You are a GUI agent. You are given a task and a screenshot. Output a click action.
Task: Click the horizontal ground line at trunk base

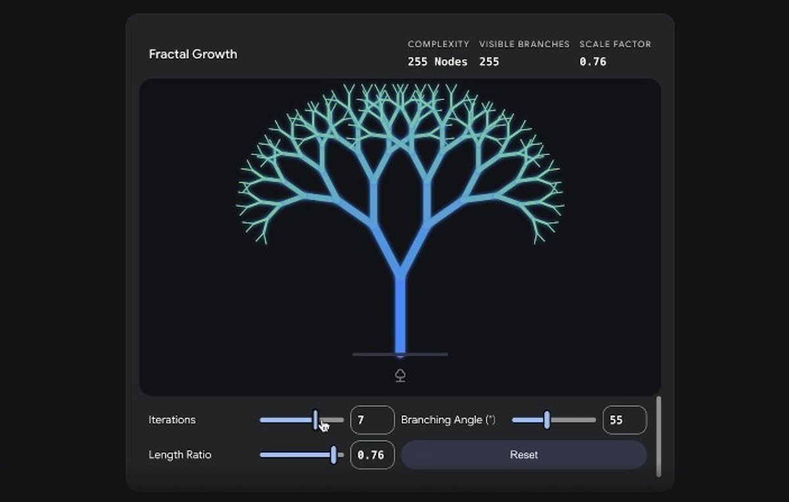(x=427, y=355)
